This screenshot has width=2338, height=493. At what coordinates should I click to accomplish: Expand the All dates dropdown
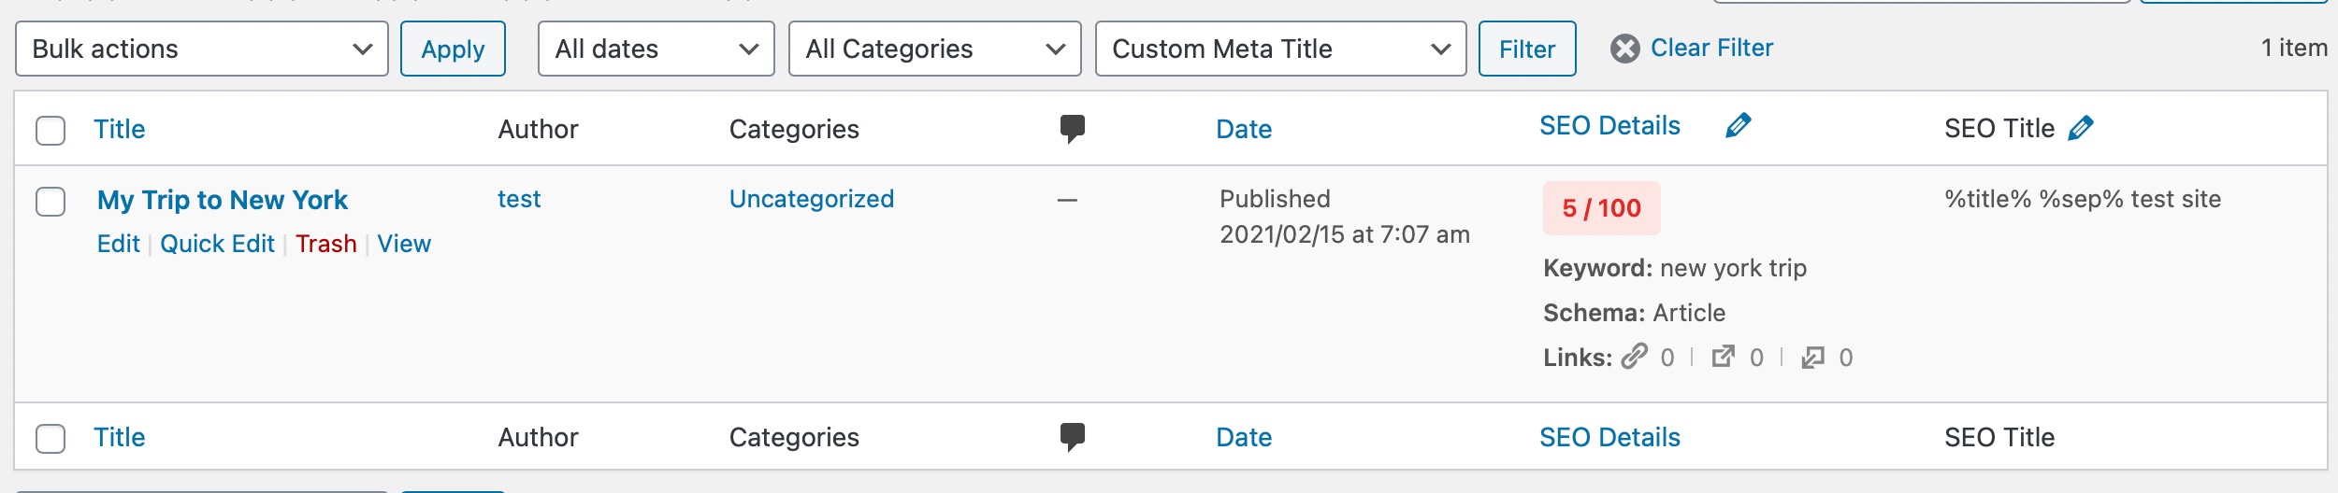coord(656,49)
